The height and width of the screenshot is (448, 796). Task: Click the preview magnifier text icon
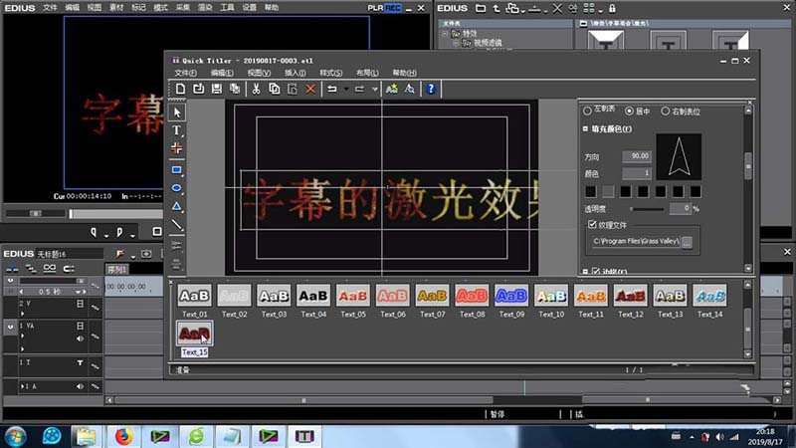(410, 89)
